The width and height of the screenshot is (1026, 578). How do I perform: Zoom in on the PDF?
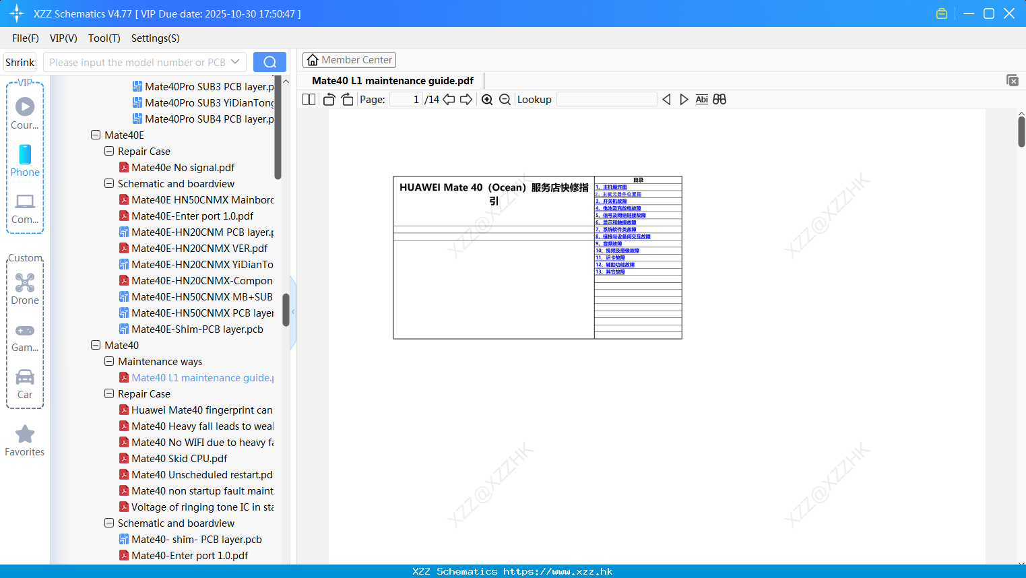[487, 100]
